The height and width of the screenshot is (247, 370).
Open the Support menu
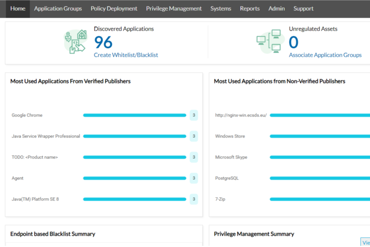(x=303, y=9)
